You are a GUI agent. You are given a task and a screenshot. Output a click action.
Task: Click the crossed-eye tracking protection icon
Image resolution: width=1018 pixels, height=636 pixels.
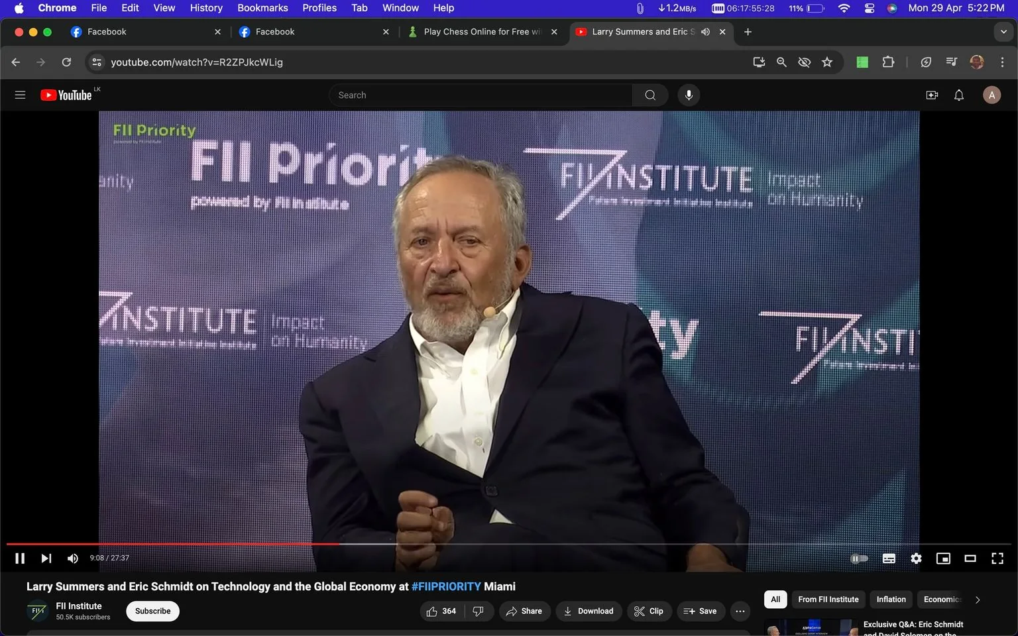tap(804, 62)
